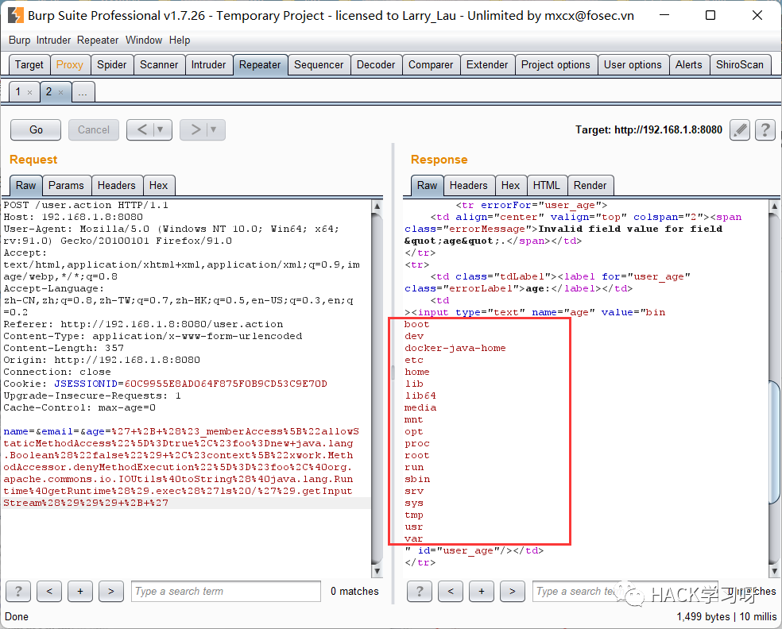Switch to the Project options tab
The height and width of the screenshot is (629, 782).
click(556, 65)
